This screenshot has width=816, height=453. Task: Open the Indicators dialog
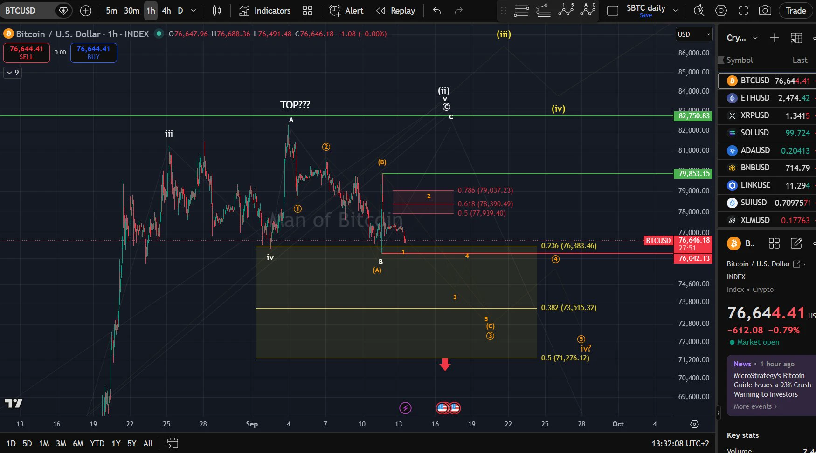pyautogui.click(x=265, y=11)
